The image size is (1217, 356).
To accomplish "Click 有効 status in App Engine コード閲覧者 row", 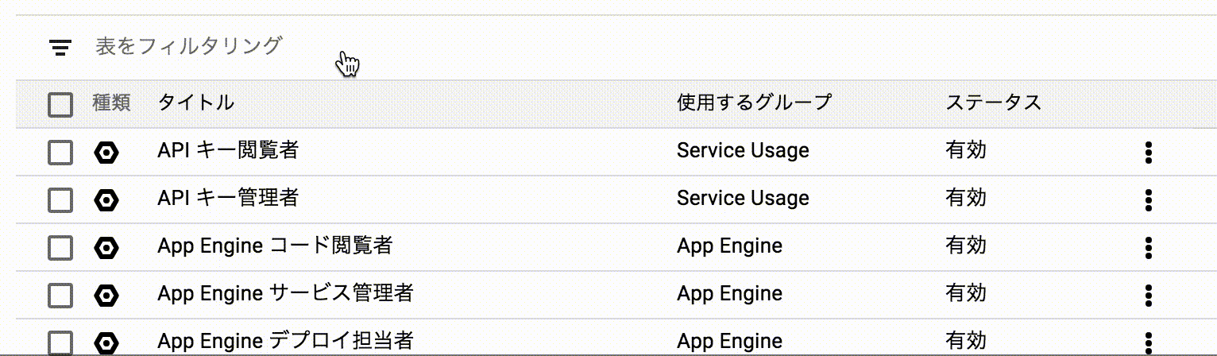I will (966, 246).
